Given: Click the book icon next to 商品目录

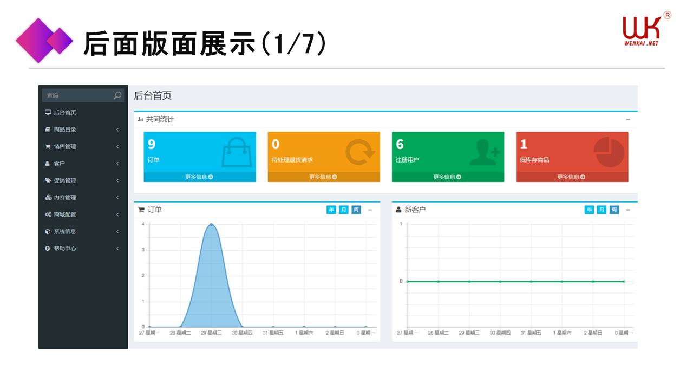Looking at the screenshot, I should click(48, 129).
